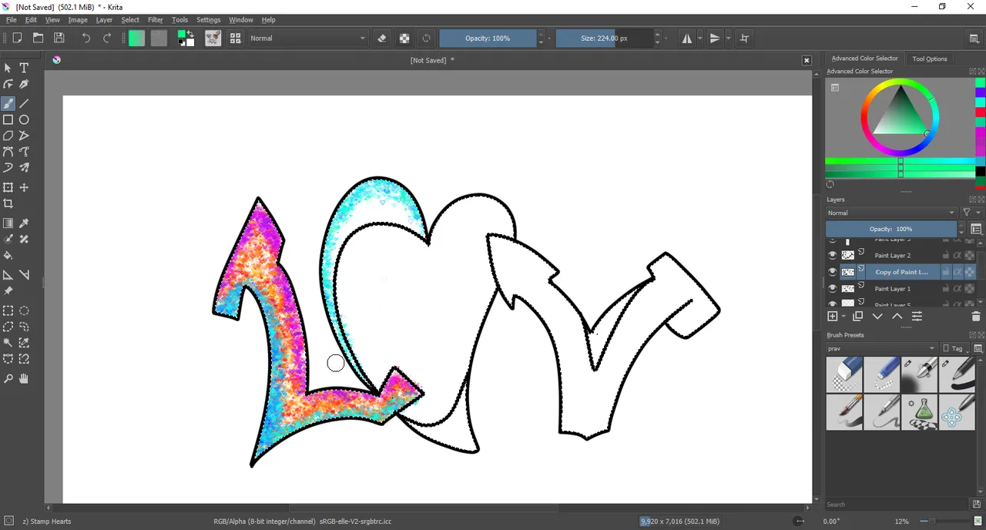This screenshot has height=530, width=986.
Task: Select the Rectangular Selection tool
Action: tap(8, 310)
